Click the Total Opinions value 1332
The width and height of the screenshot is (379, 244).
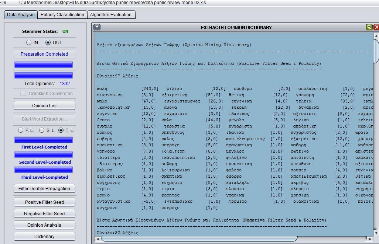pyautogui.click(x=65, y=83)
